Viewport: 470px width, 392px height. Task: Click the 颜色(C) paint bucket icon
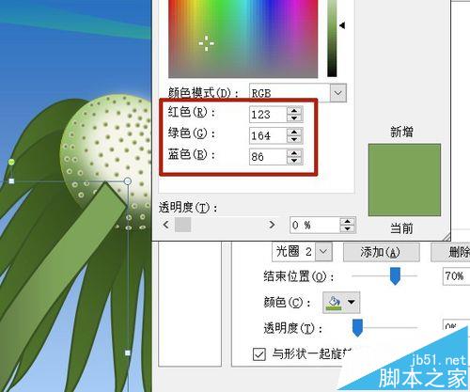click(334, 303)
